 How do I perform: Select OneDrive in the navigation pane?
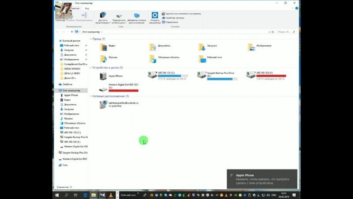coord(67,84)
